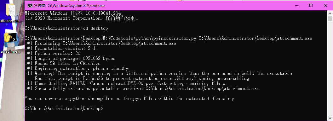The height and width of the screenshot is (121, 333).
Task: Click the 'attachmen...' folder label
Action: [x=11, y=21]
